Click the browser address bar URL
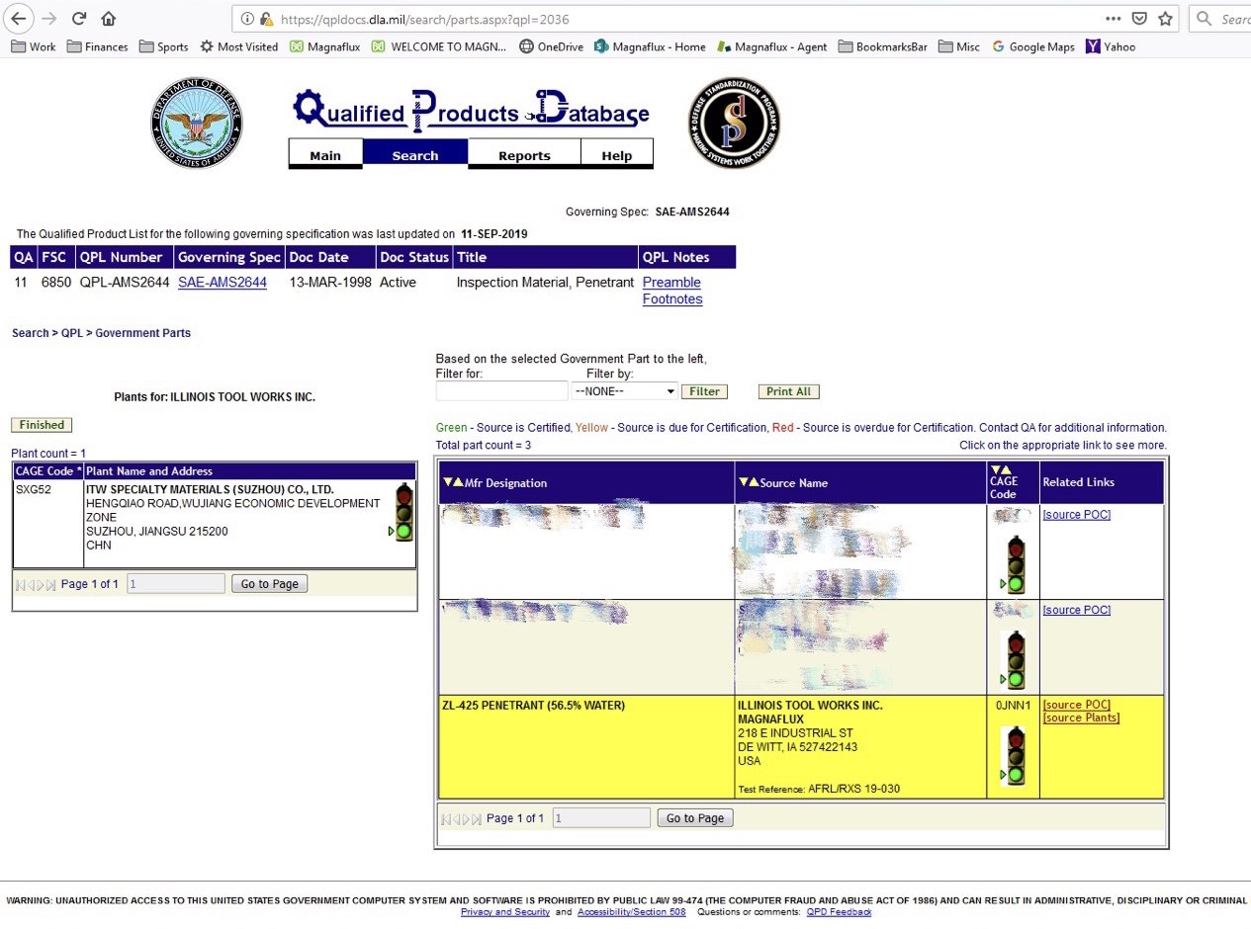1251x929 pixels. [424, 19]
